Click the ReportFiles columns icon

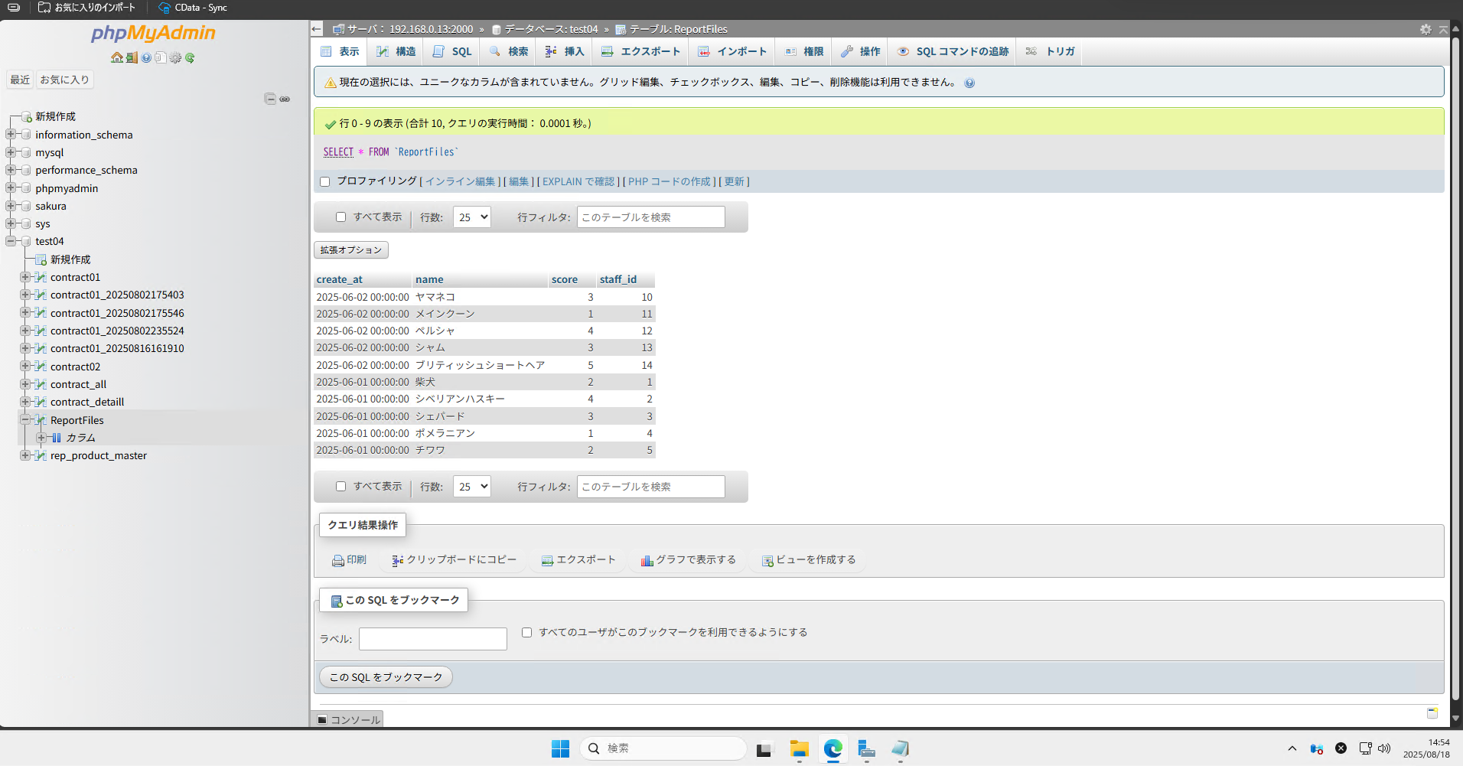pyautogui.click(x=56, y=438)
